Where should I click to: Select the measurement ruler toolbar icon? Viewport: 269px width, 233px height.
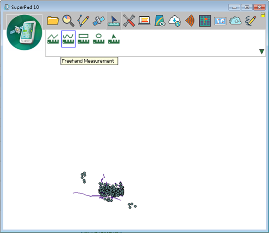coord(114,21)
